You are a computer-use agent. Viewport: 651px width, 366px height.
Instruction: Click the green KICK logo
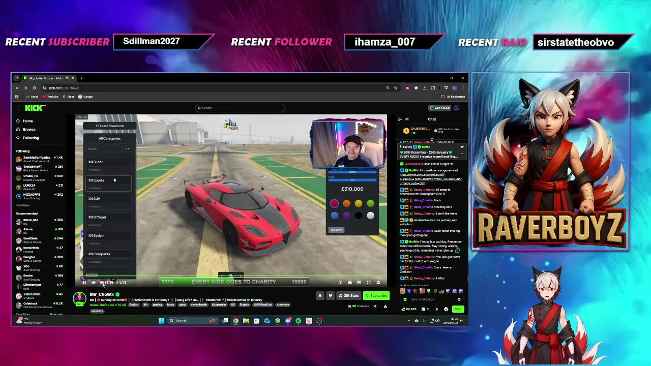(x=35, y=108)
